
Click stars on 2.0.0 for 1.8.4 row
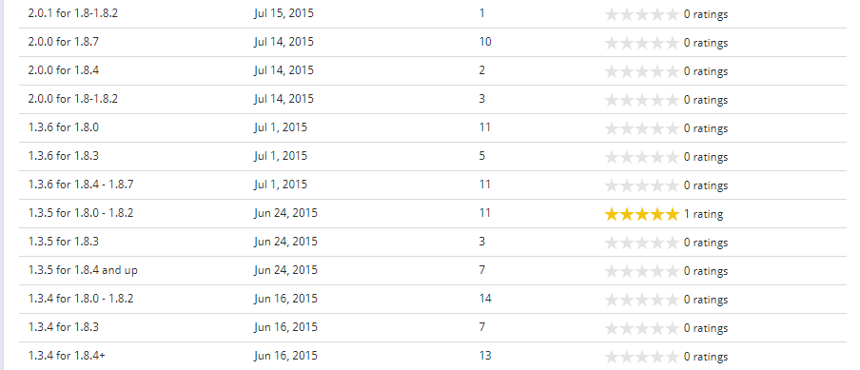pyautogui.click(x=642, y=71)
